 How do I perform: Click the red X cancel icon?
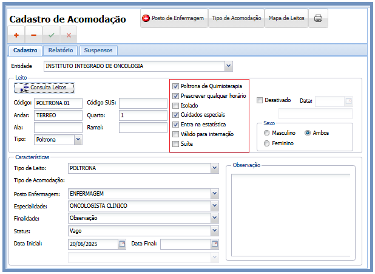pyautogui.click(x=69, y=36)
